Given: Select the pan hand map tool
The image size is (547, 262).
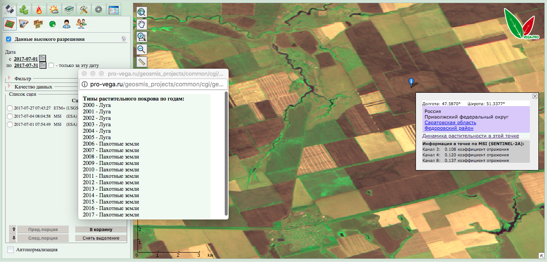Looking at the screenshot, I should (142, 24).
